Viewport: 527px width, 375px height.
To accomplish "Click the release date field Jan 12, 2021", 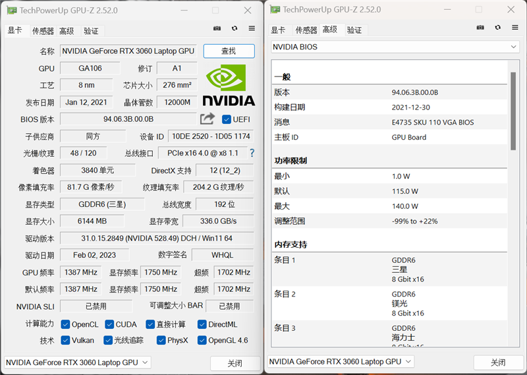I will pos(86,102).
